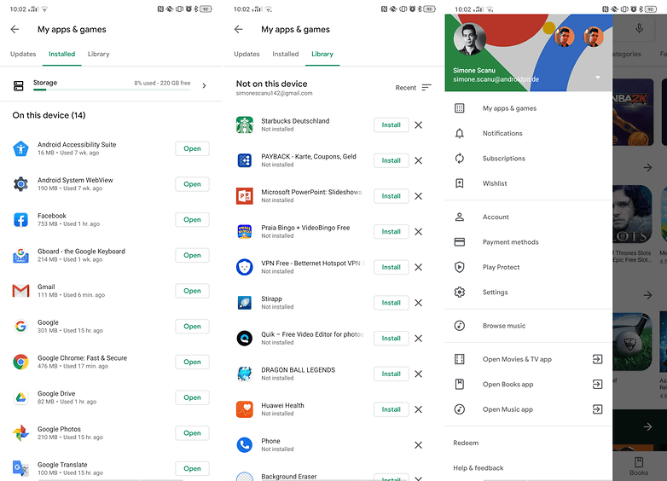
Task: Tap the Starbucks Deutschland app icon
Action: coord(245,125)
